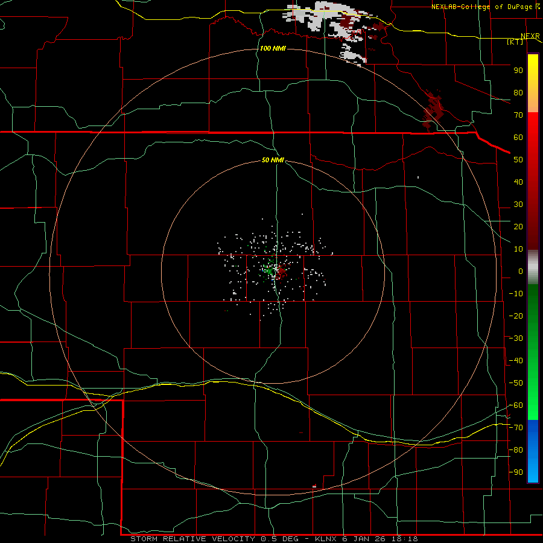The image size is (543, 543).
Task: Click the -90 value label on the scale
Action: click(x=516, y=472)
